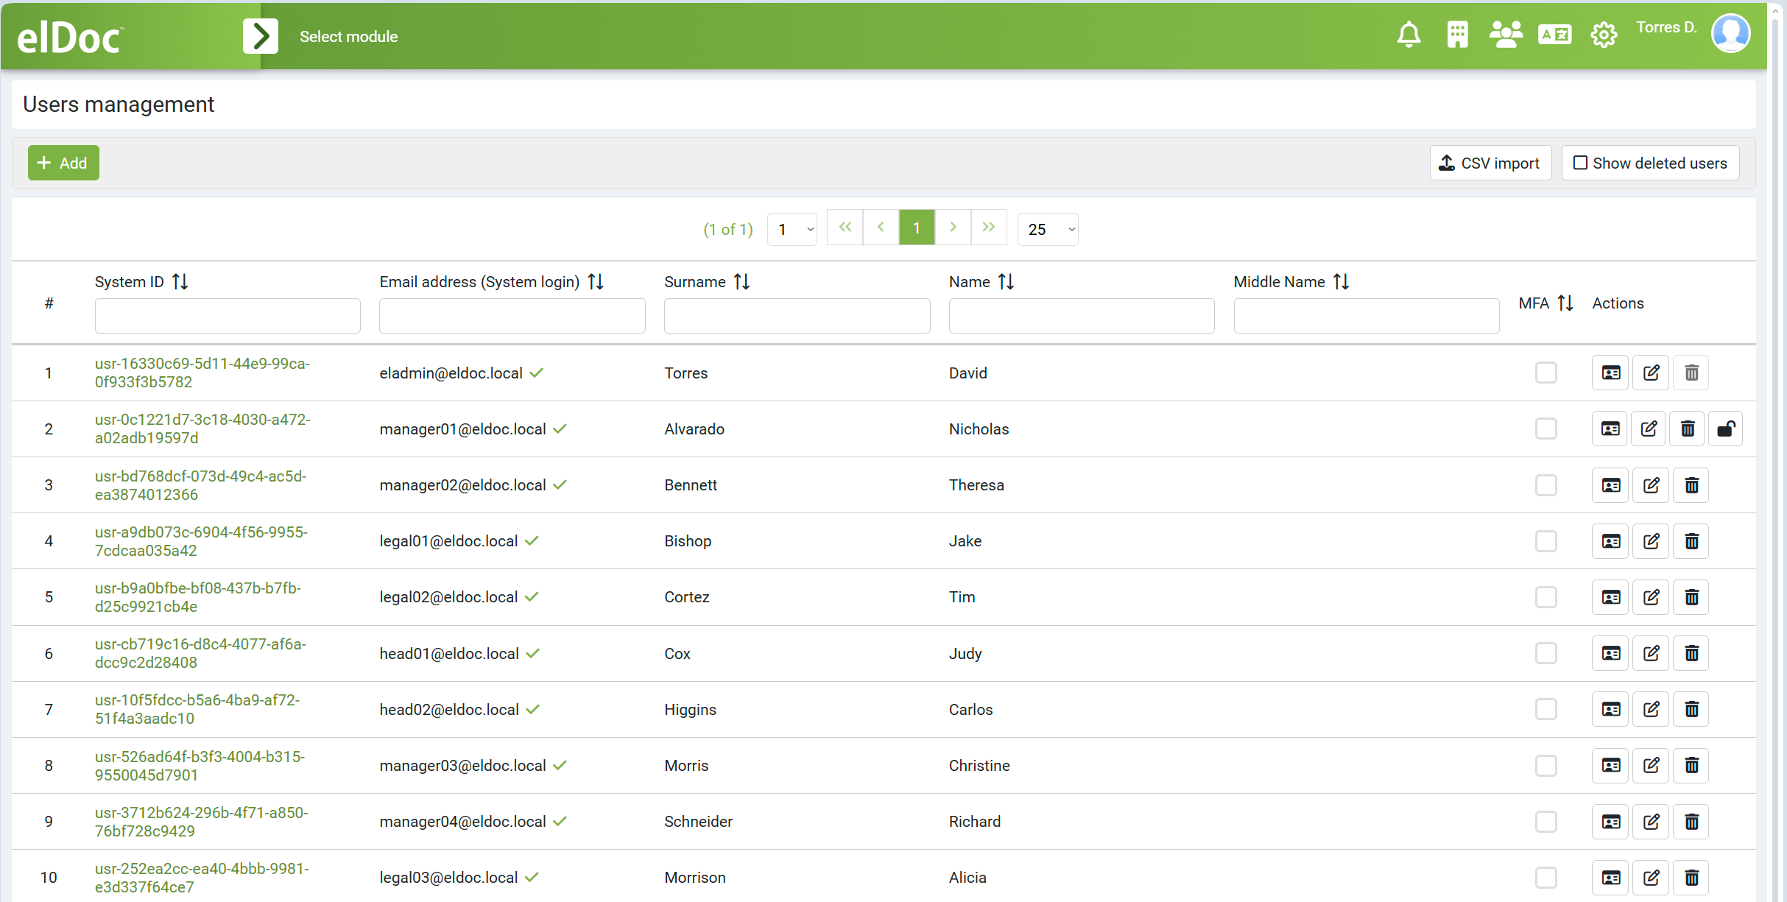The height and width of the screenshot is (902, 1787).
Task: Toggle the MFA checkbox for Alvarado Nicholas
Action: click(1545, 429)
